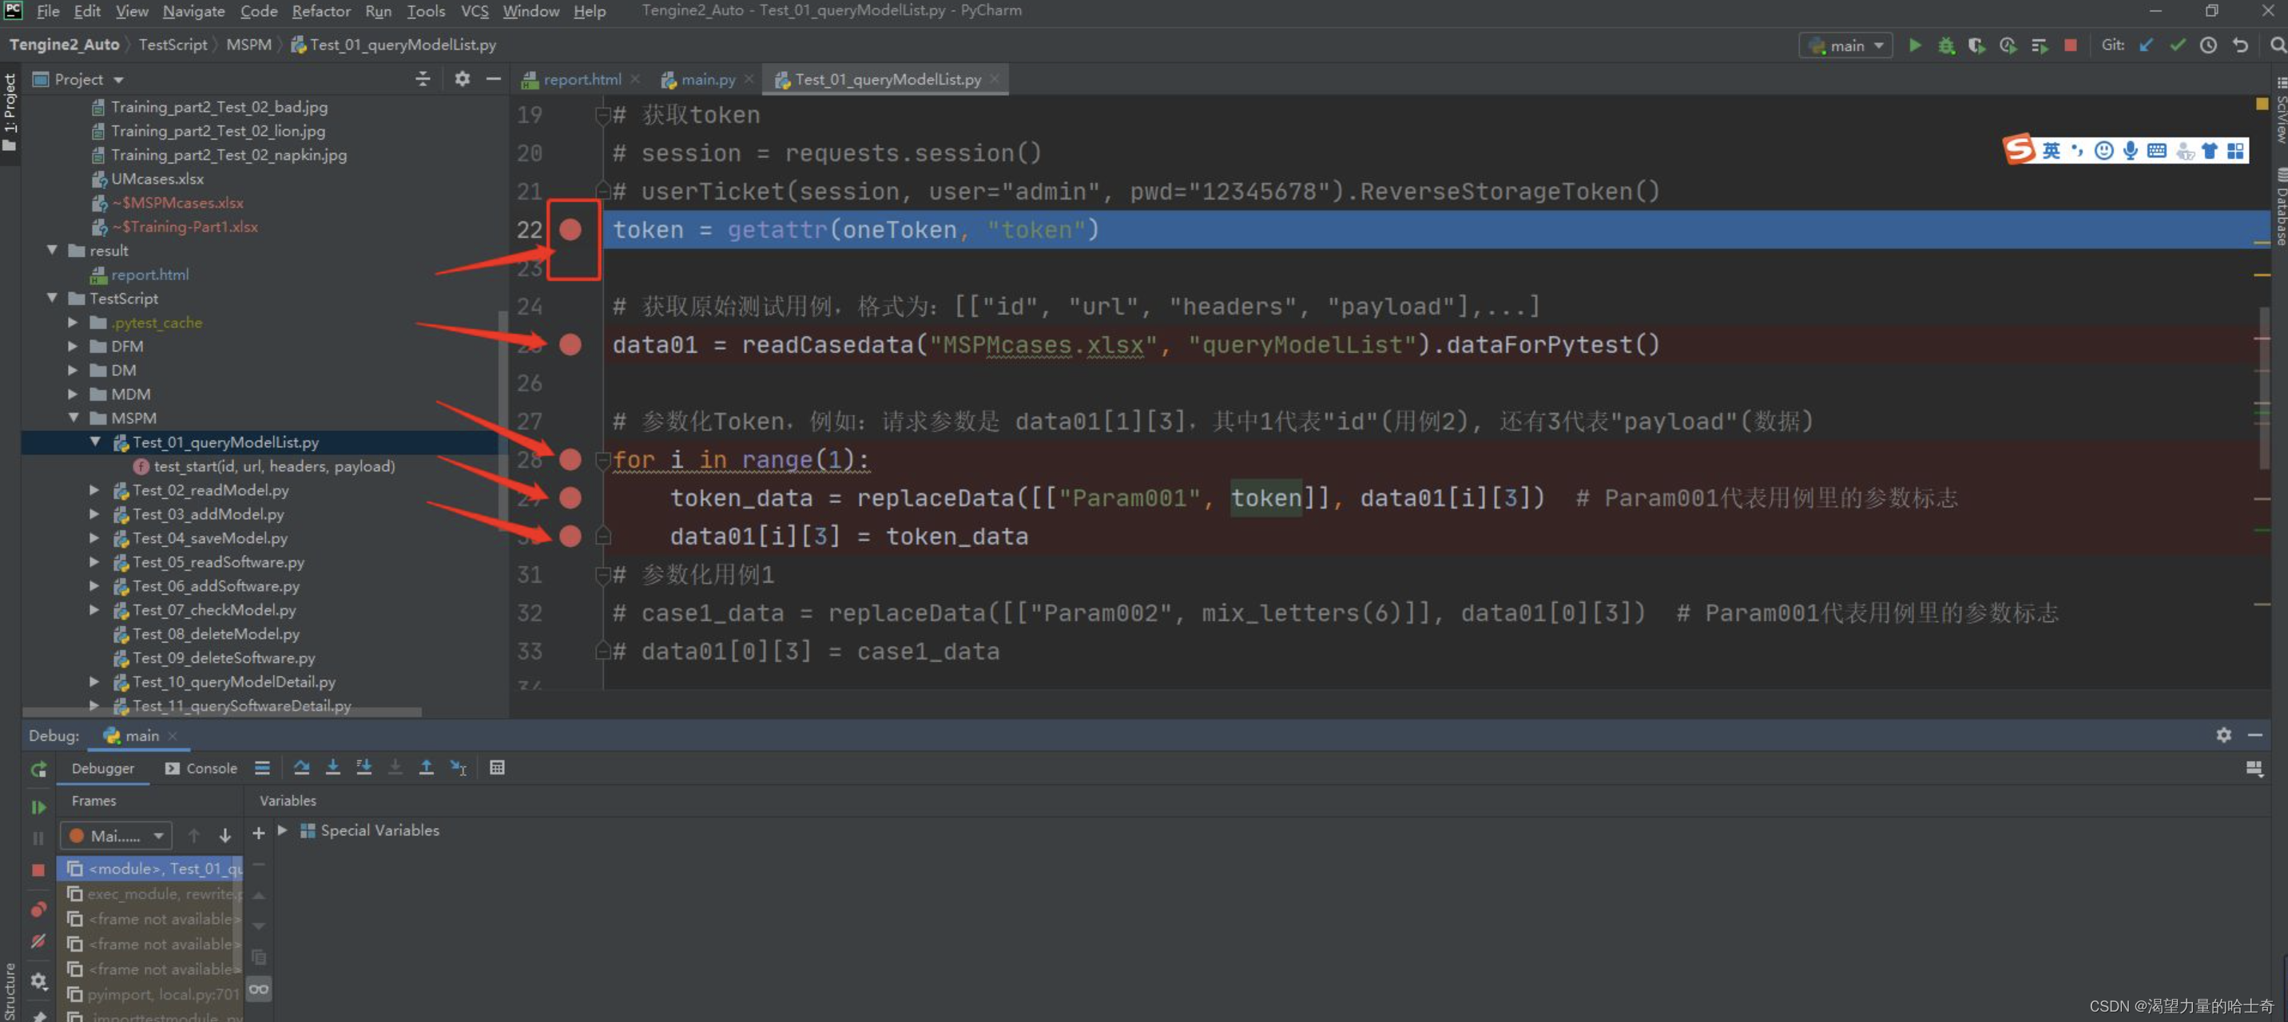Collapse all in Project panel
Viewport: 2288px width, 1022px height.
click(x=423, y=79)
